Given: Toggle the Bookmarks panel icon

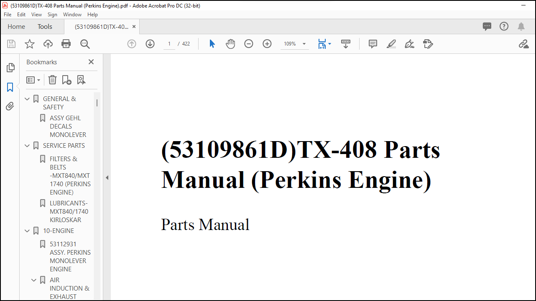Looking at the screenshot, I should tap(10, 87).
